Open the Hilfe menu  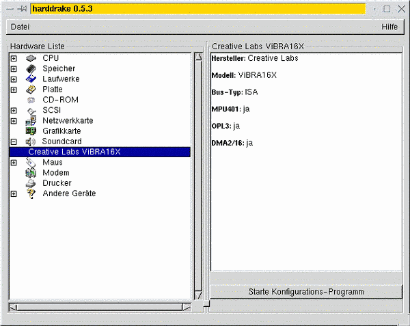coord(389,27)
